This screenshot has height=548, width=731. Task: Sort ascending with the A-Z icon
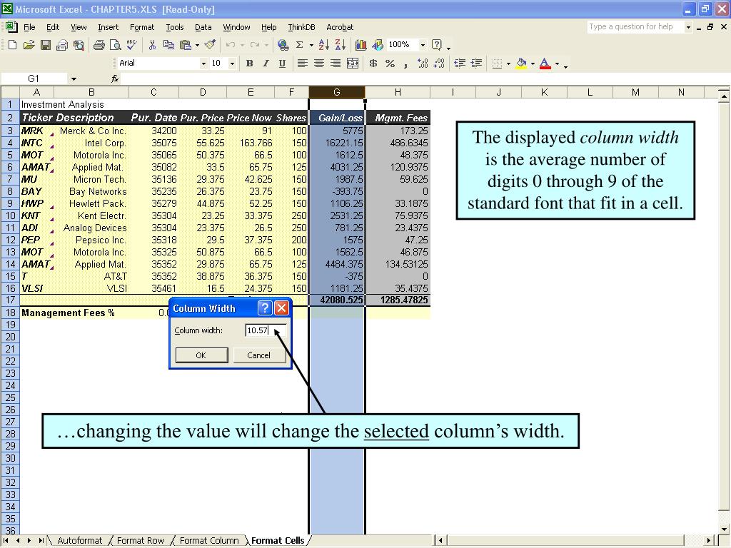click(323, 45)
